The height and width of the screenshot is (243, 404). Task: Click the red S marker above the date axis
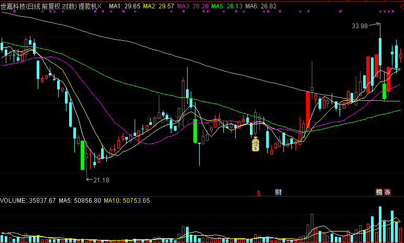pyautogui.click(x=259, y=193)
